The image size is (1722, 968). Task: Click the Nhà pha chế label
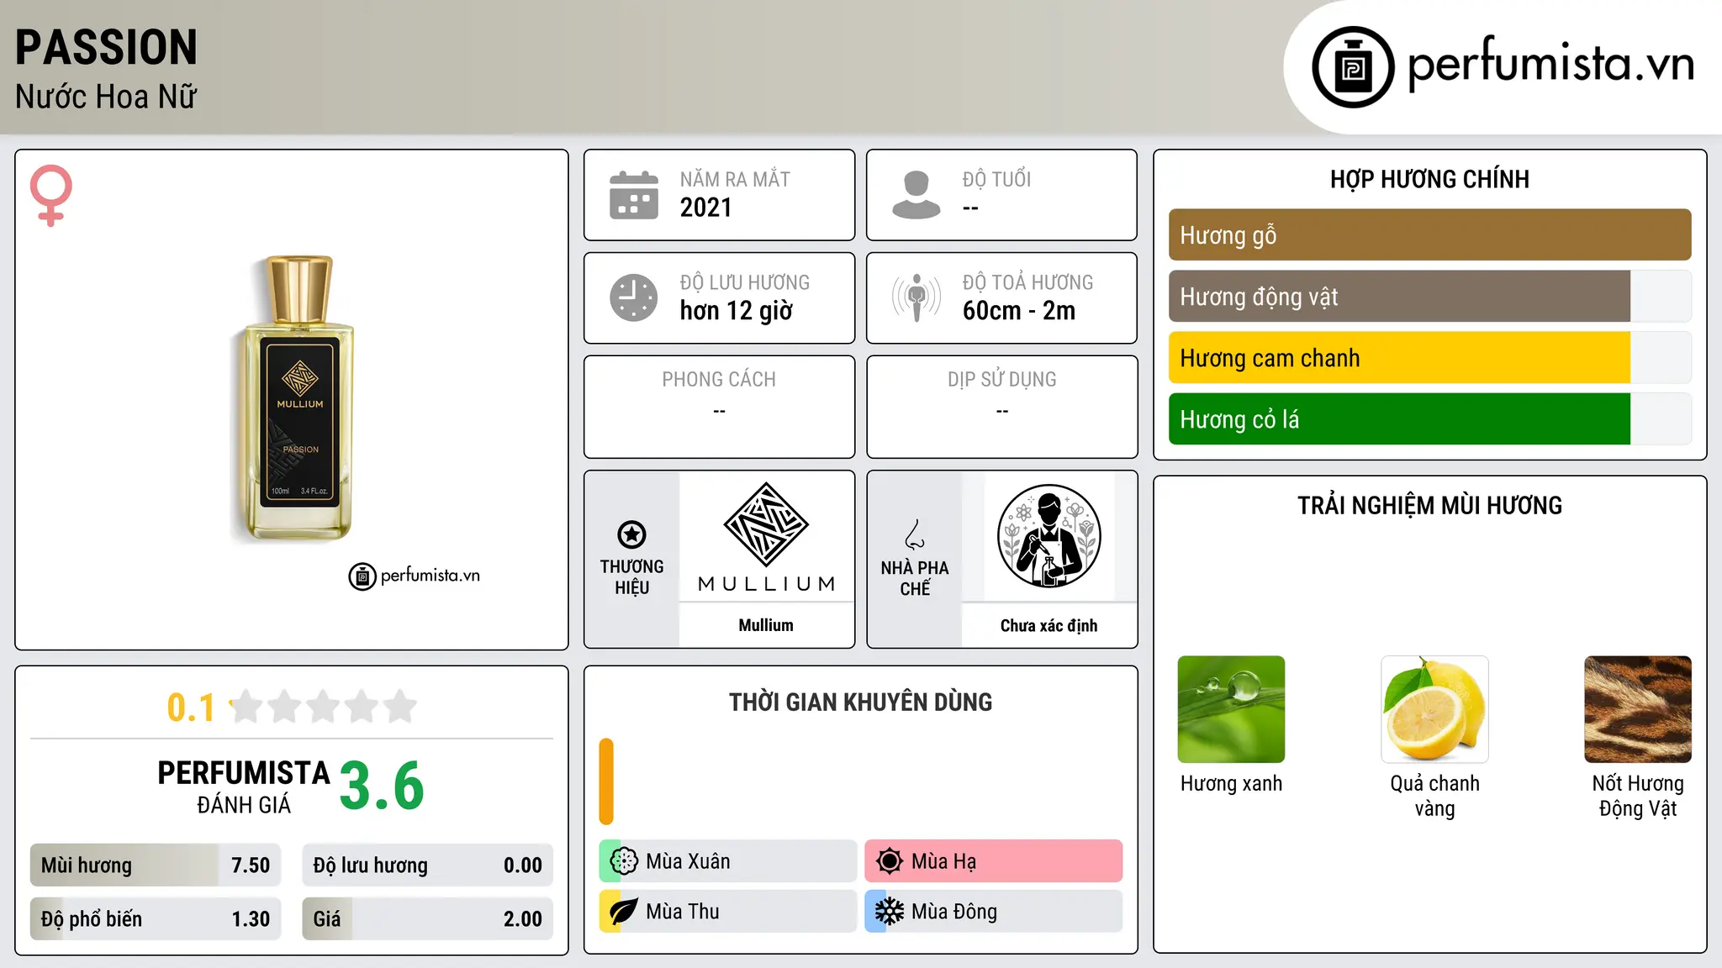click(x=915, y=578)
